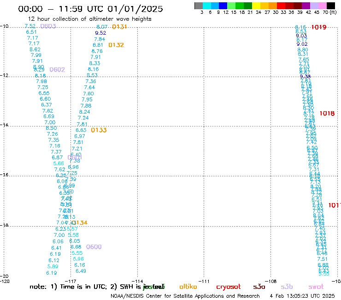341x300 pixels.
Task: Click the longitude axis label -117
Action: 71,281
